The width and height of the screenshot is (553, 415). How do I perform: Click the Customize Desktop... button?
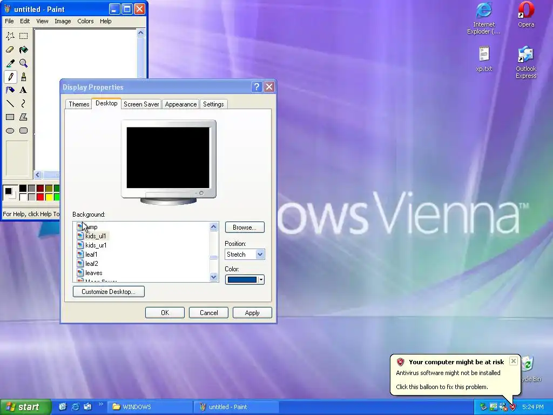(109, 291)
